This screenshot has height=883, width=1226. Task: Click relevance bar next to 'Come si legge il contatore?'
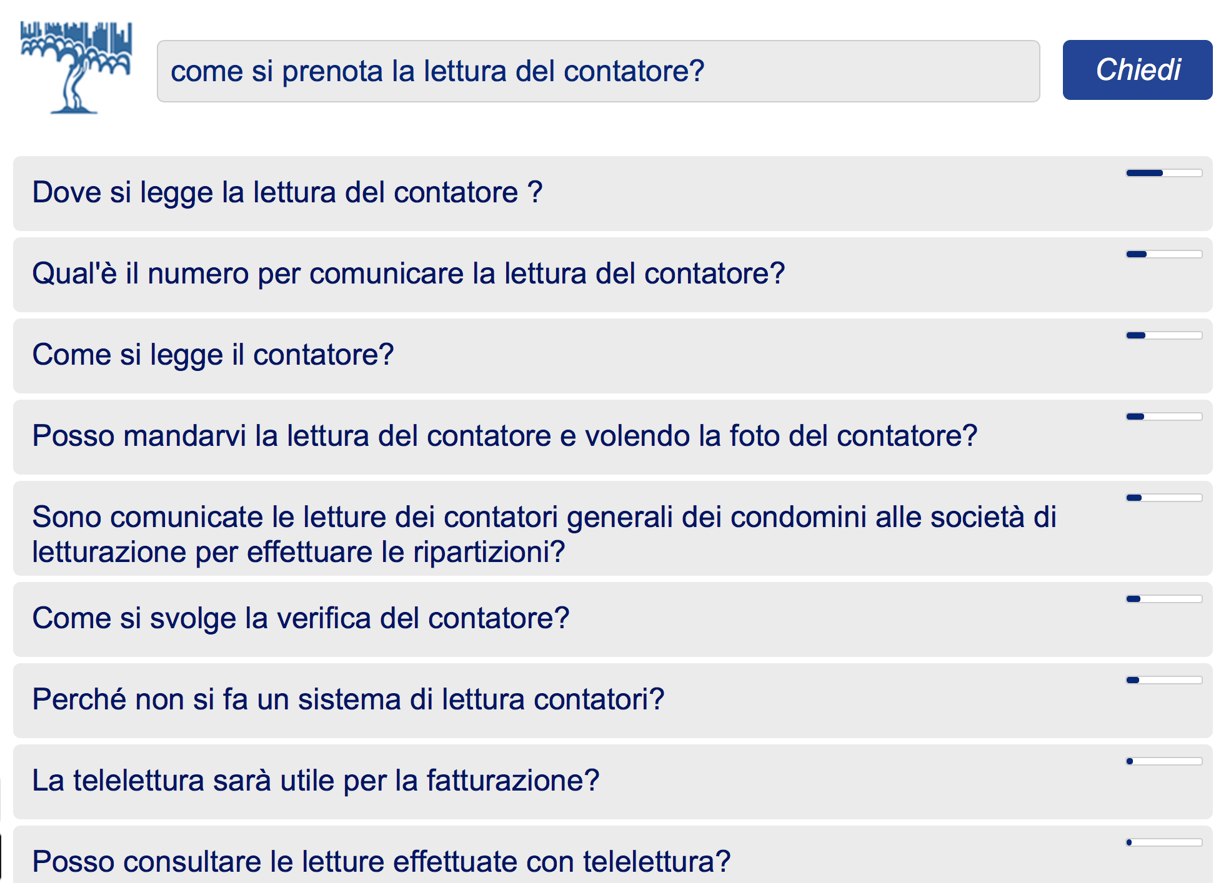[x=1164, y=335]
